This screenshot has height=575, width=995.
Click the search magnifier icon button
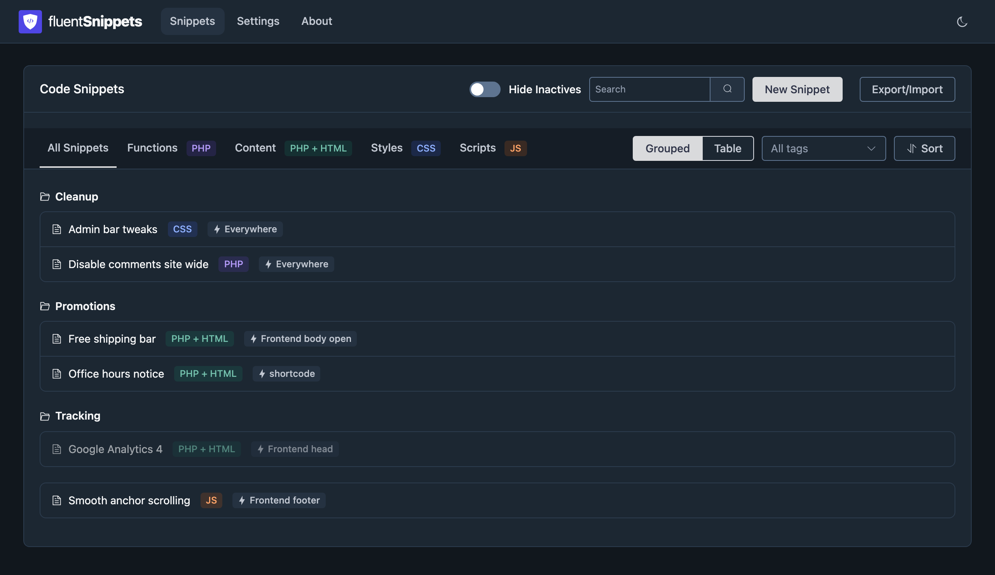pyautogui.click(x=727, y=89)
